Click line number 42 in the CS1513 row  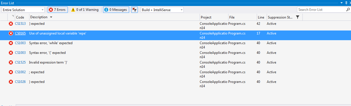click(258, 24)
